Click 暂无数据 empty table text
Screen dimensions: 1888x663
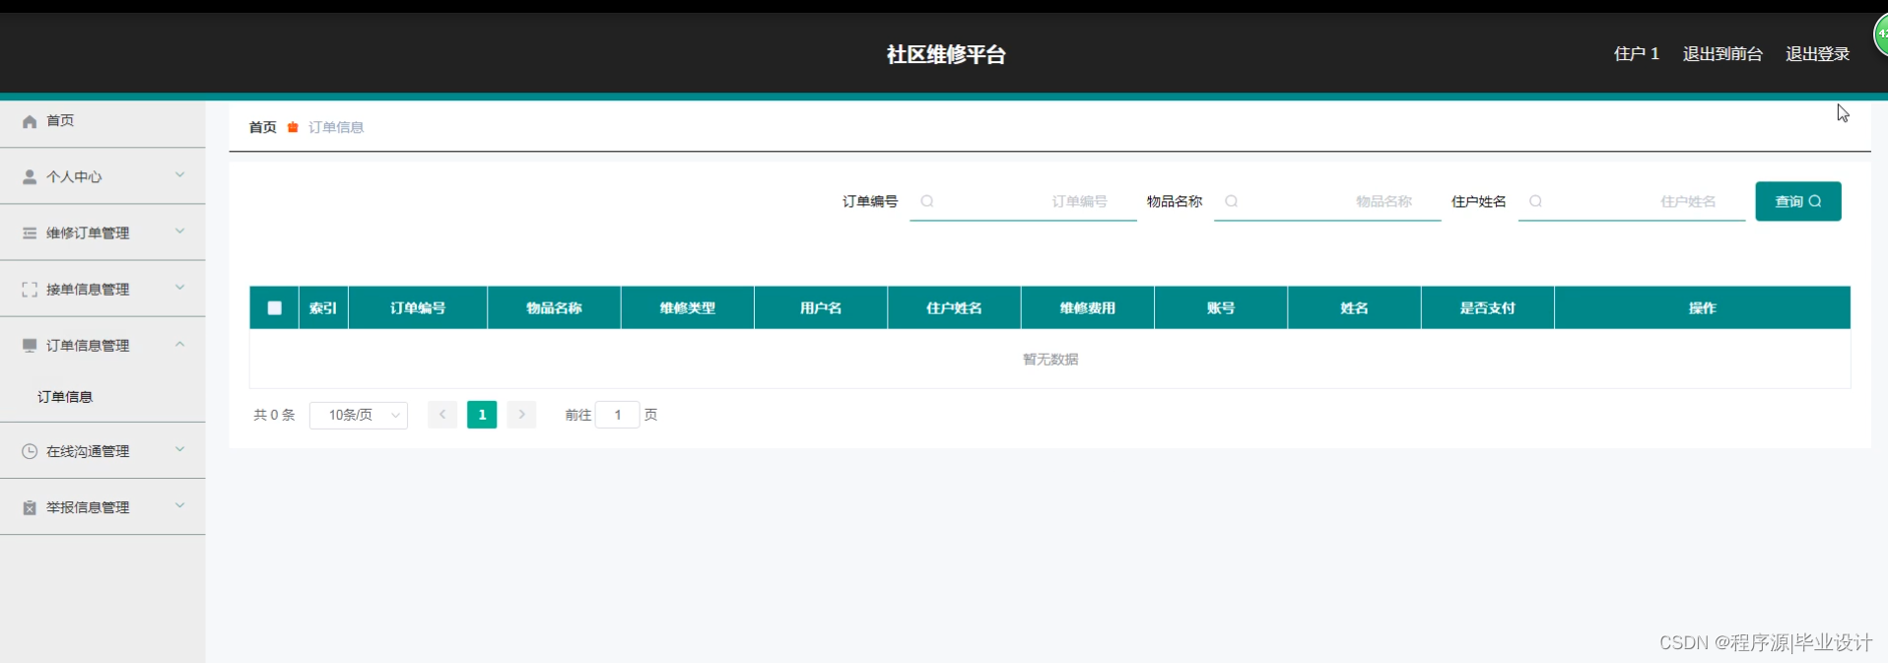point(1050,360)
